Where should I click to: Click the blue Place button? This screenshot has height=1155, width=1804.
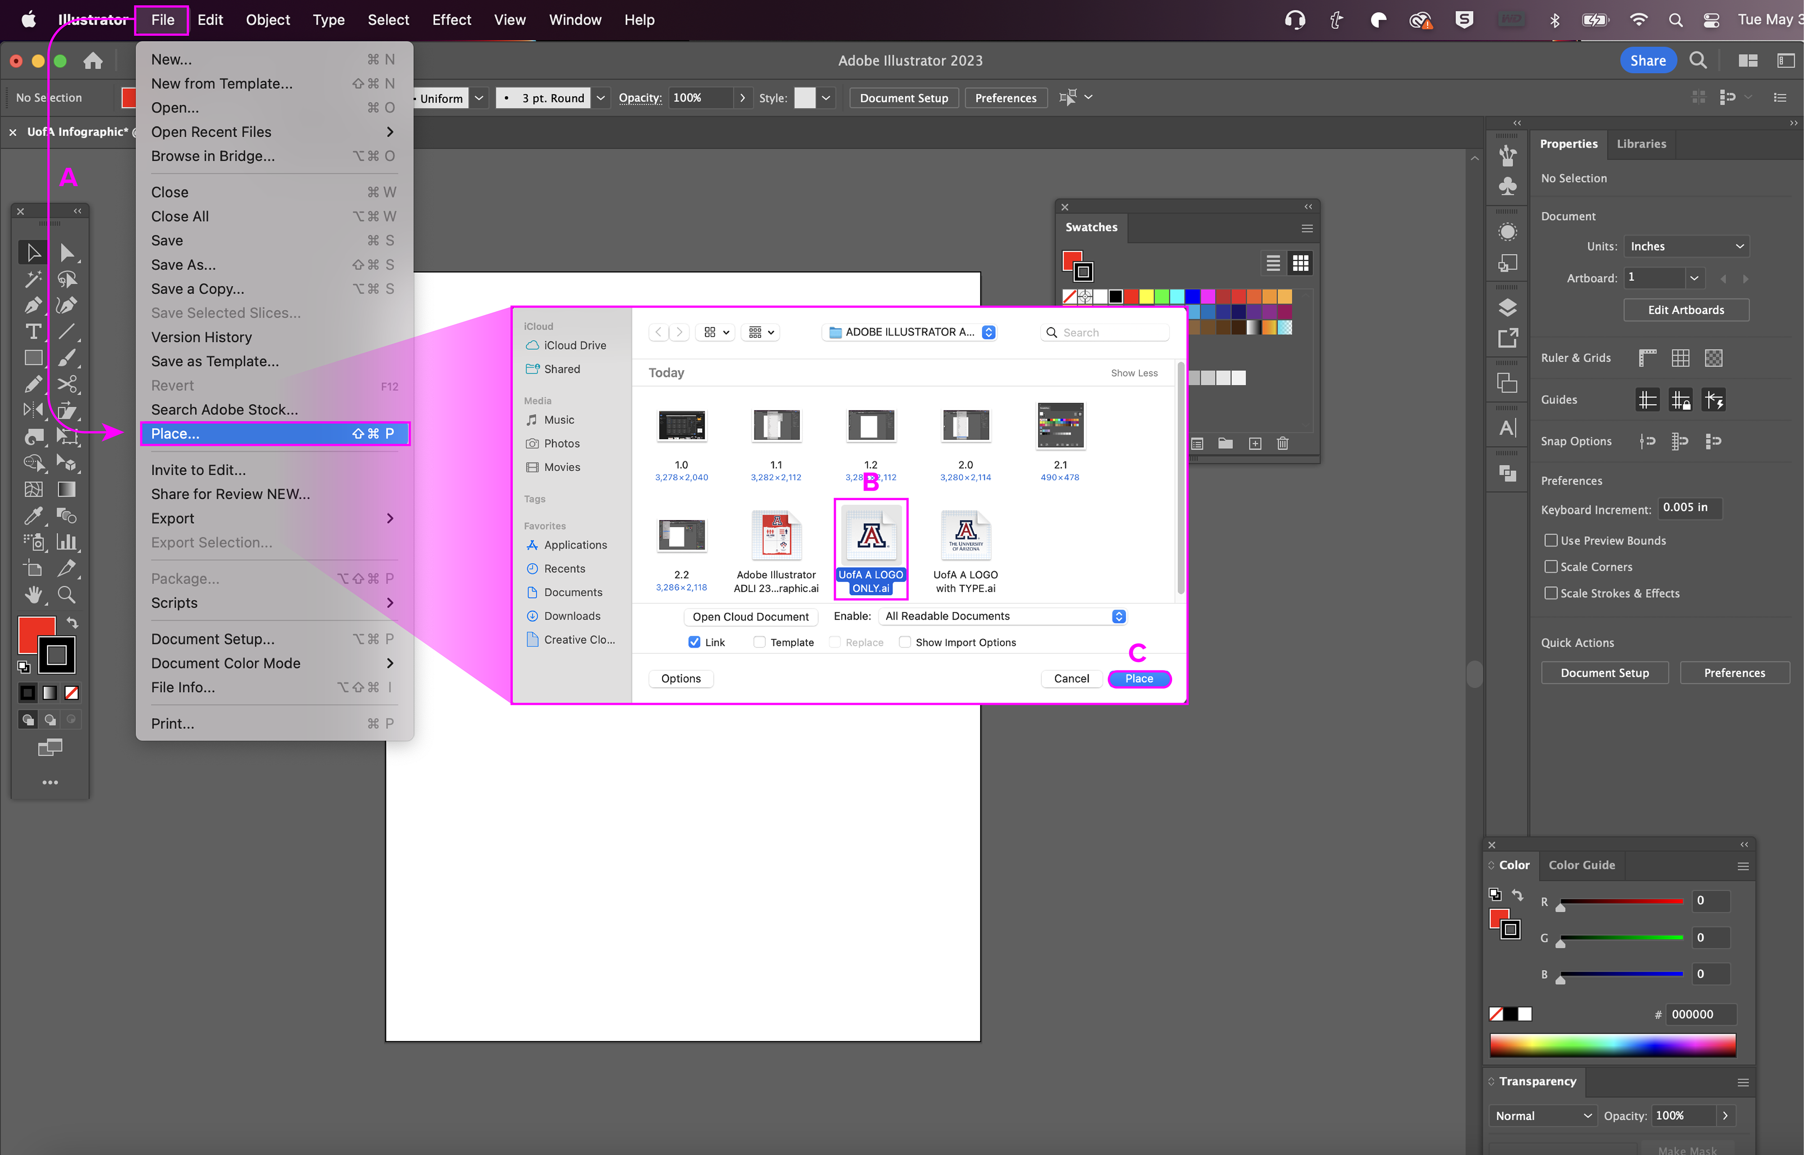[x=1139, y=678]
